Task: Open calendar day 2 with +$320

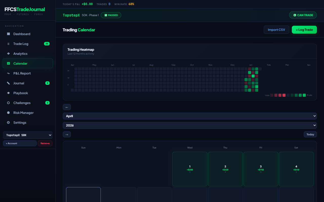Action: 225,169
